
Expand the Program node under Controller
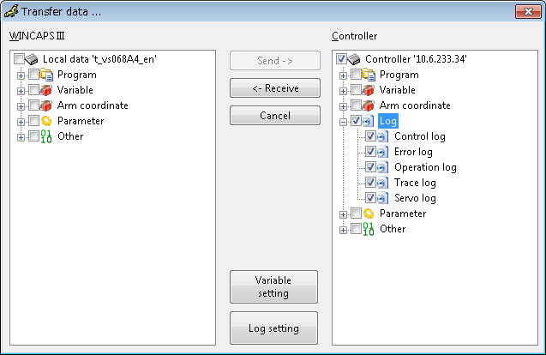pyautogui.click(x=344, y=75)
